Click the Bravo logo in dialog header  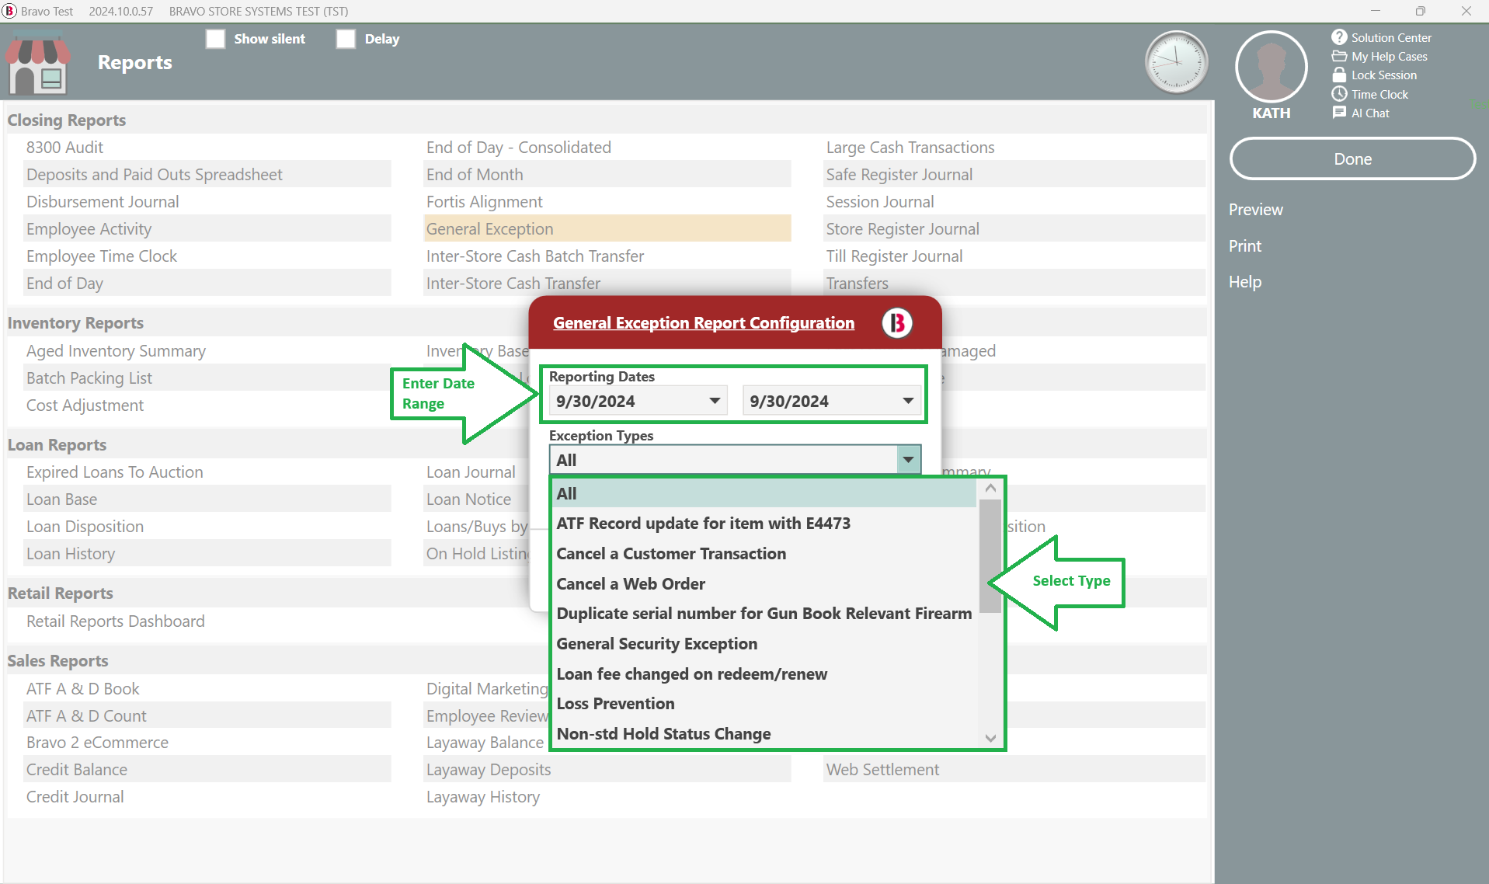point(897,323)
